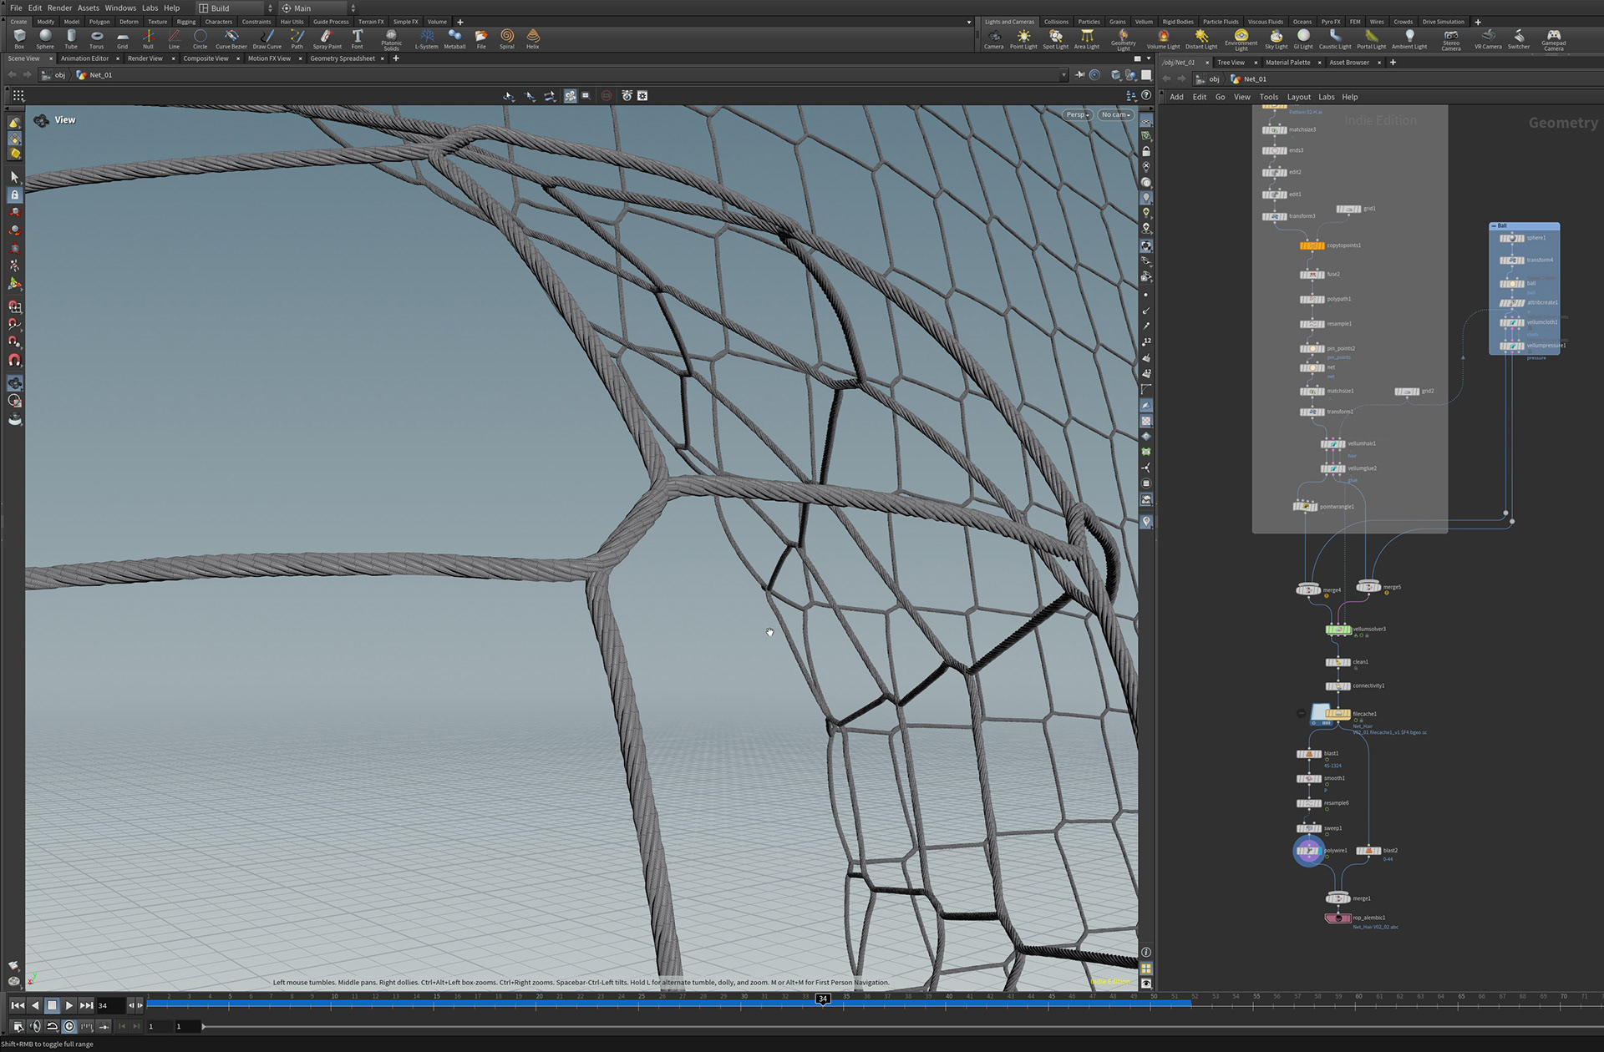The height and width of the screenshot is (1052, 1604).
Task: Open the No cam camera dropdown
Action: coord(1115,115)
